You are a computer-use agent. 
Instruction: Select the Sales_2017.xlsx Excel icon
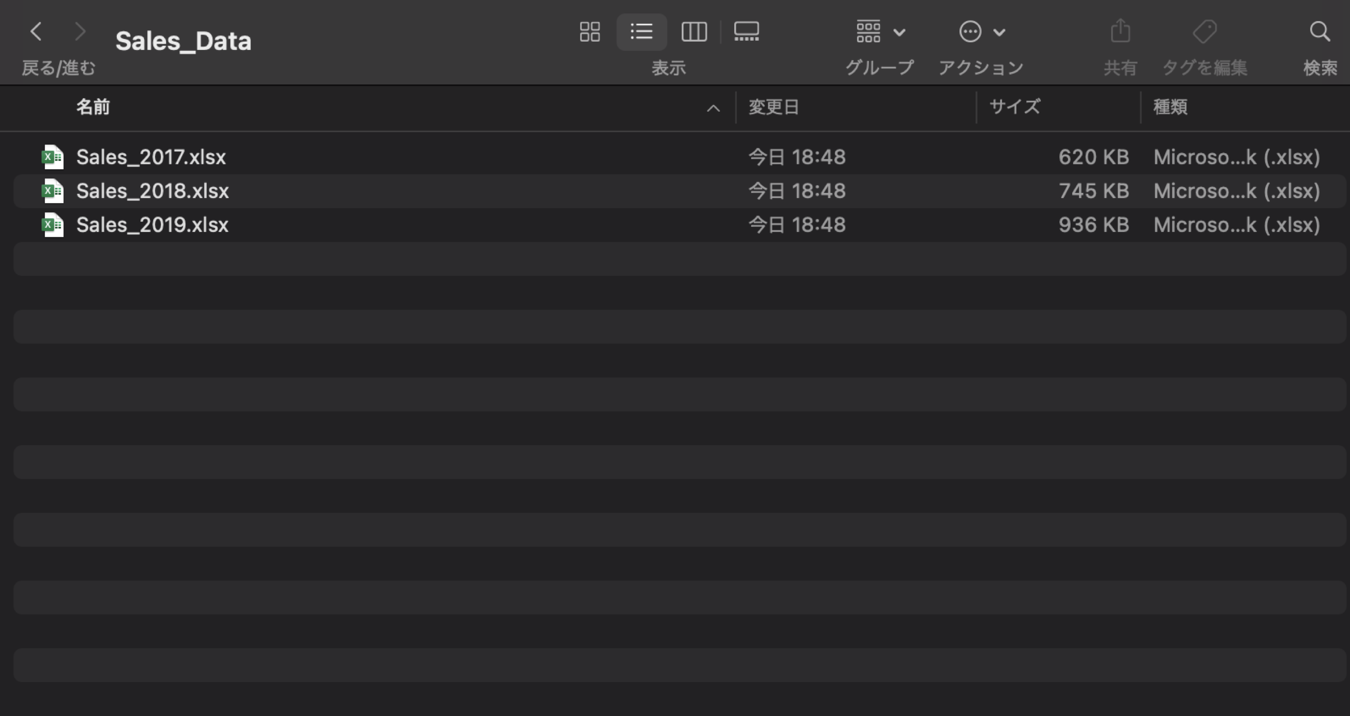[x=53, y=156]
